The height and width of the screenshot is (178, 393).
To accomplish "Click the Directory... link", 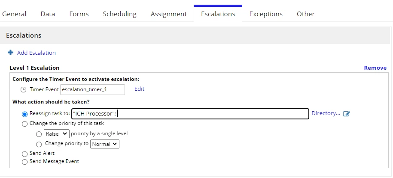I will 326,113.
